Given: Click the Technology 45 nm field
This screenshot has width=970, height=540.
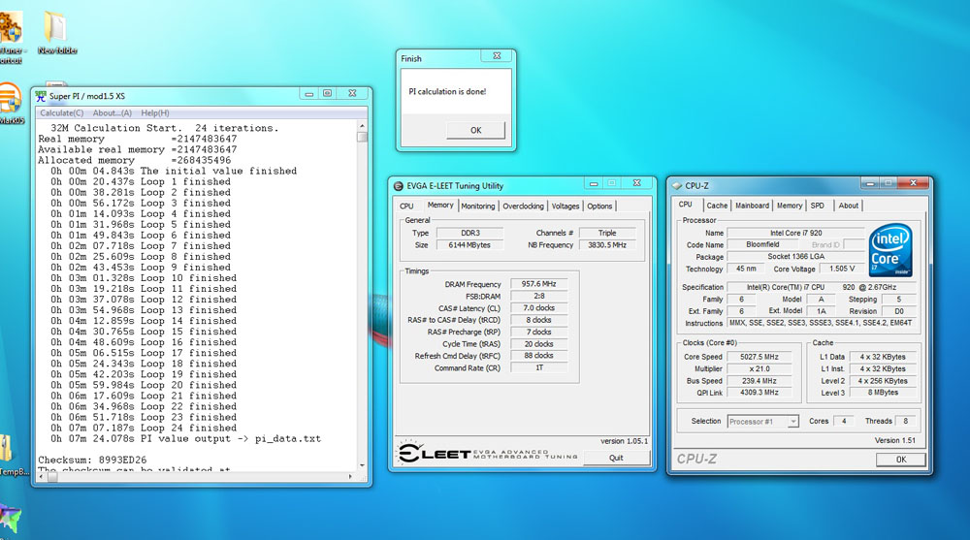Looking at the screenshot, I should (746, 269).
